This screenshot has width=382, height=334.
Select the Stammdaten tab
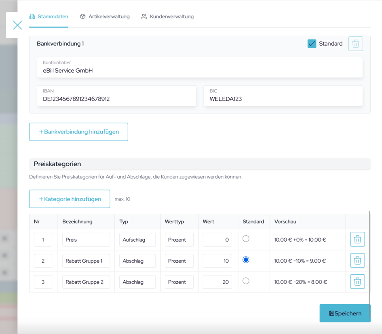point(49,17)
